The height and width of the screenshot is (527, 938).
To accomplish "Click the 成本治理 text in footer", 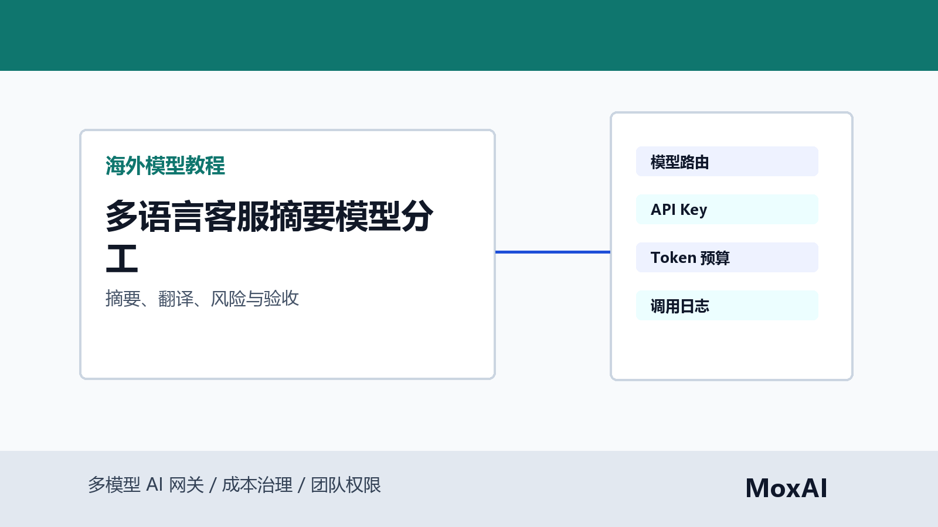I will click(257, 485).
